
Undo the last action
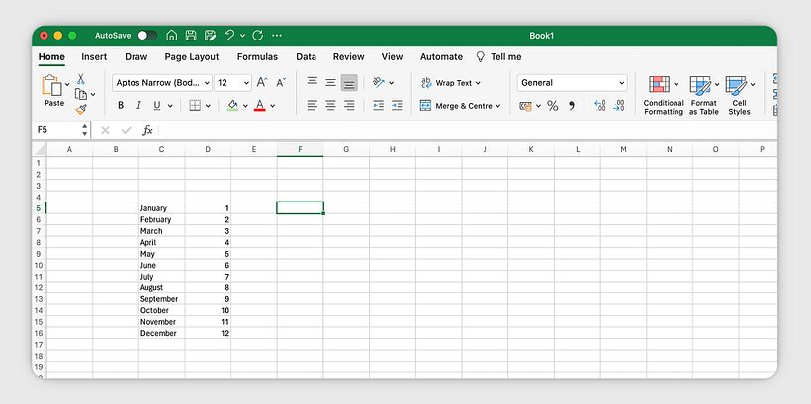tap(229, 36)
